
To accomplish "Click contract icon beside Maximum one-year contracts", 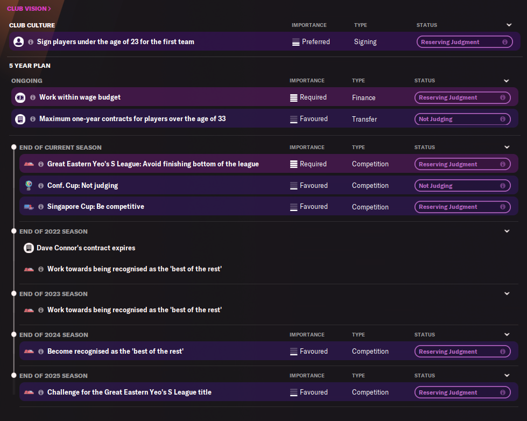I will 20,119.
